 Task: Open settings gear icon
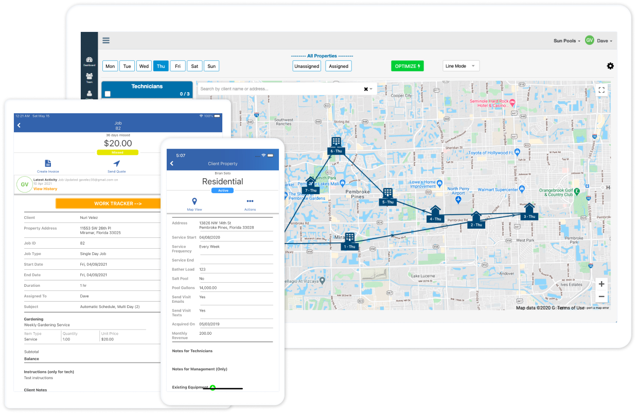pos(610,66)
